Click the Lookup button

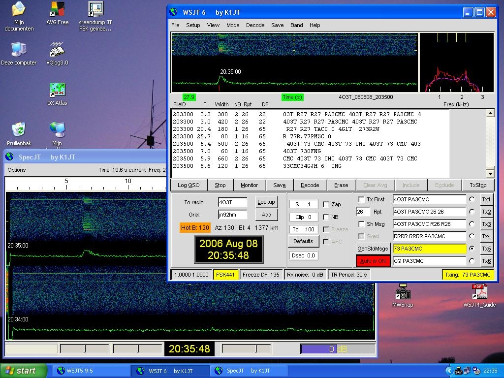(266, 202)
